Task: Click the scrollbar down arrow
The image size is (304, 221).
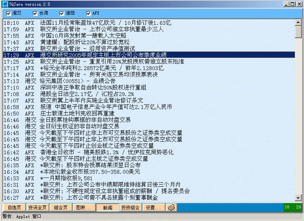Action: point(298,198)
